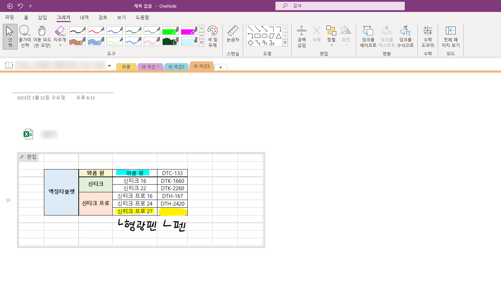The image size is (501, 293).
Task: Open the notebook list dropdown arrow
Action: pyautogui.click(x=109, y=66)
